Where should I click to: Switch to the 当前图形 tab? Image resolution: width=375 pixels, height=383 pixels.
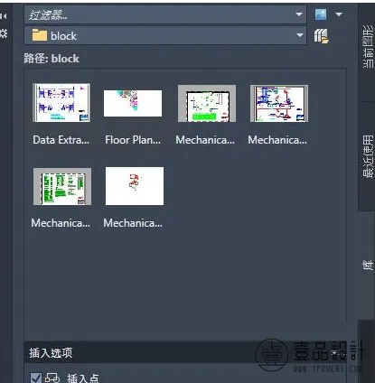click(x=368, y=47)
